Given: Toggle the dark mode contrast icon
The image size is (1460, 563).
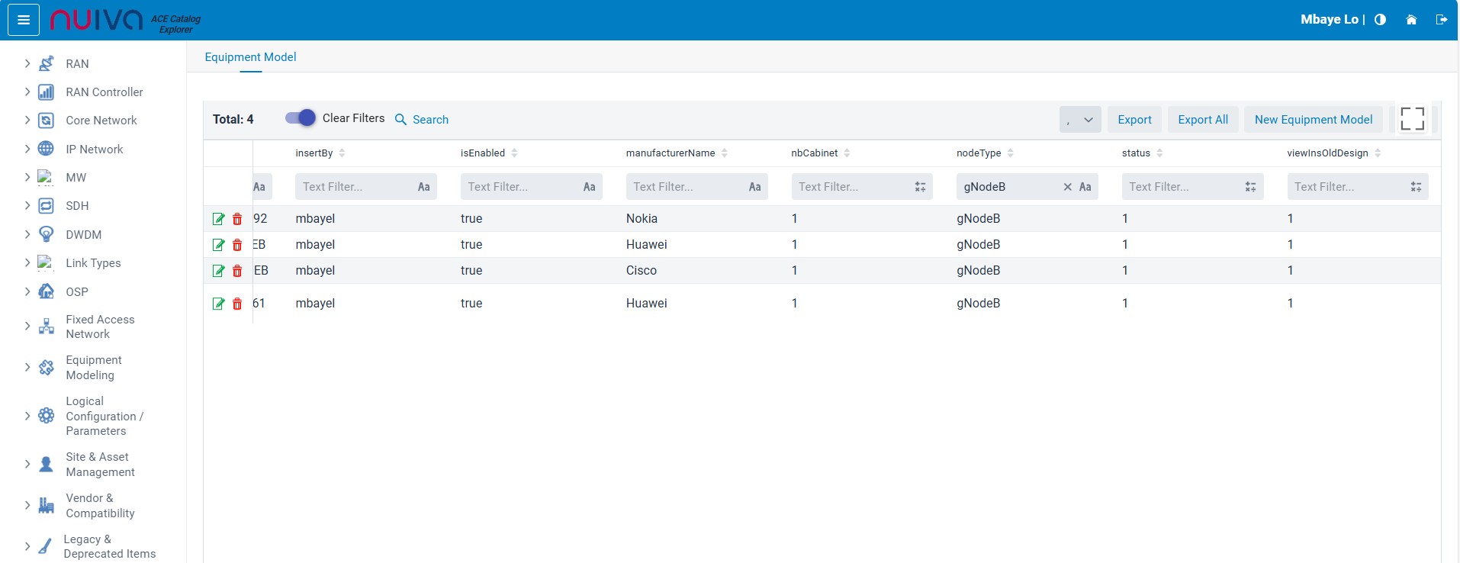Looking at the screenshot, I should [x=1380, y=20].
